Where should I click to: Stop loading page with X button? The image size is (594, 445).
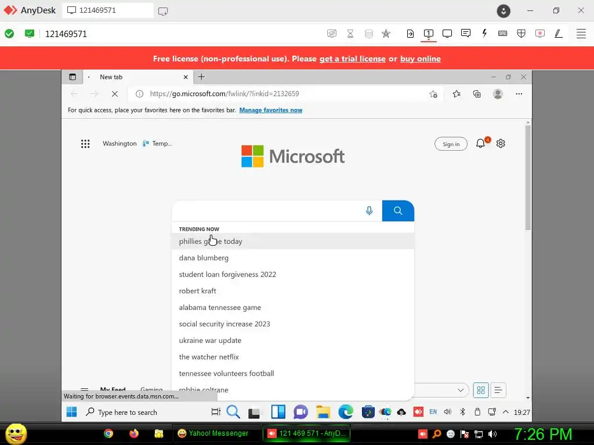(114, 93)
